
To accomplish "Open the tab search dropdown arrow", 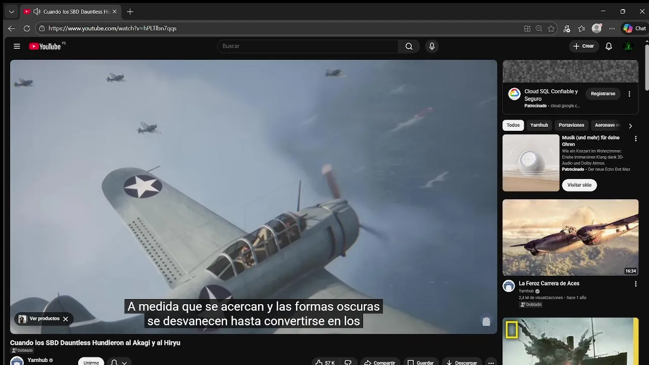I will [x=11, y=12].
